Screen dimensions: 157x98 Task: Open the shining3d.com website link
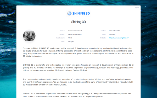119,38
